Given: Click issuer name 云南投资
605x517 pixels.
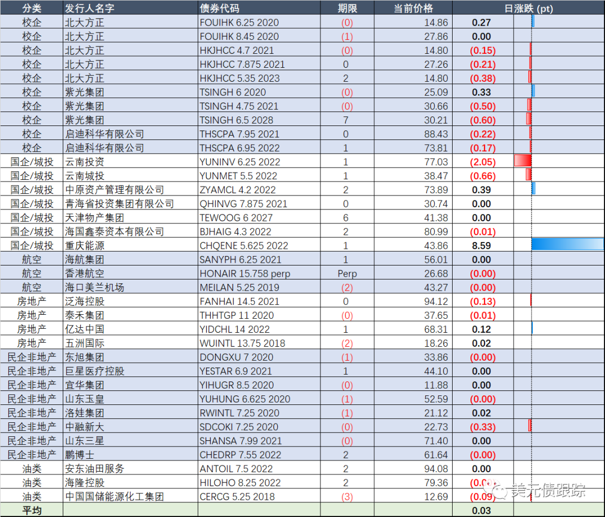Looking at the screenshot, I should tap(85, 162).
